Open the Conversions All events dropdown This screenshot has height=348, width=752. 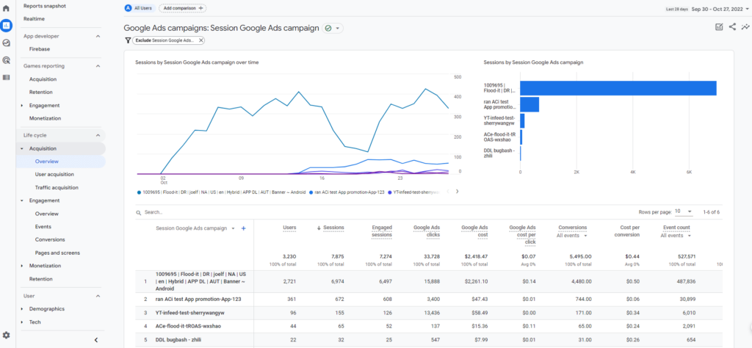click(x=571, y=236)
